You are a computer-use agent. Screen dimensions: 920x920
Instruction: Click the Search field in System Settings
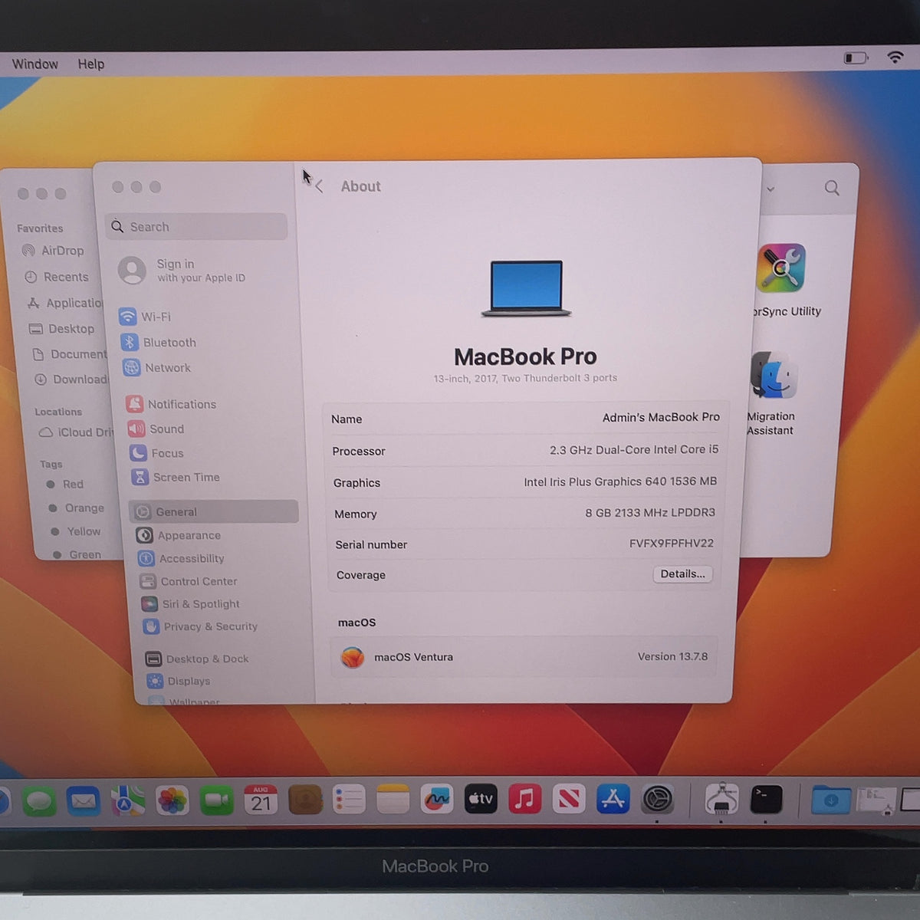[196, 227]
